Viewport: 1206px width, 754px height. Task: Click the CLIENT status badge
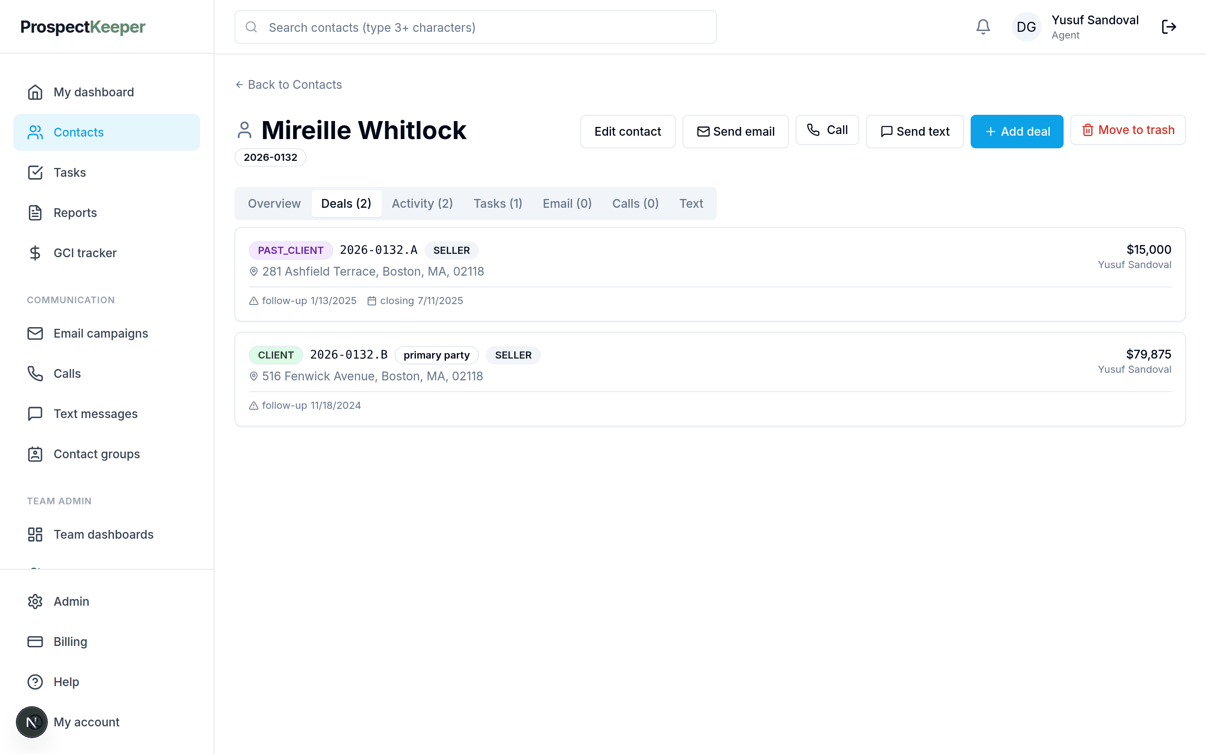click(276, 355)
